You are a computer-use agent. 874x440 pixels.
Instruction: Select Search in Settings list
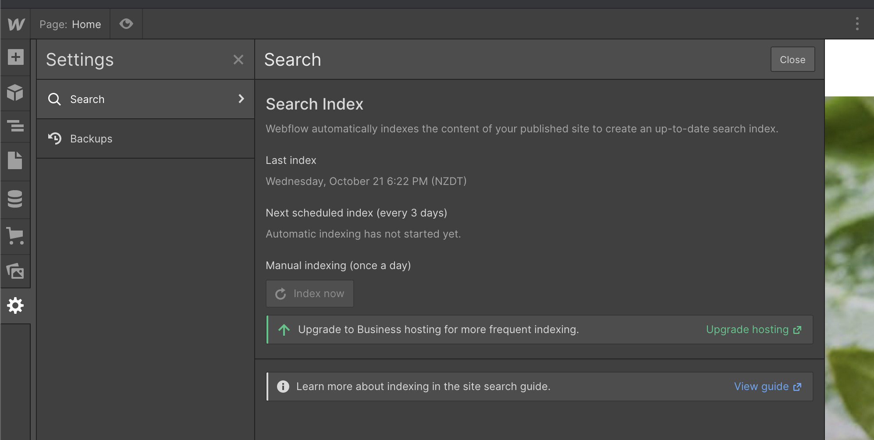point(88,99)
